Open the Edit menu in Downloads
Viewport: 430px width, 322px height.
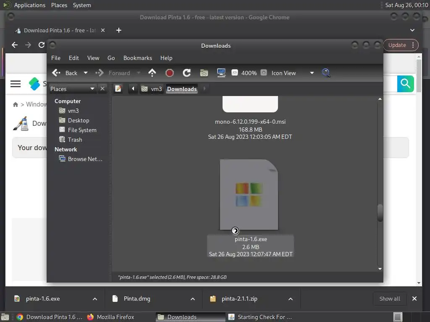pos(74,58)
